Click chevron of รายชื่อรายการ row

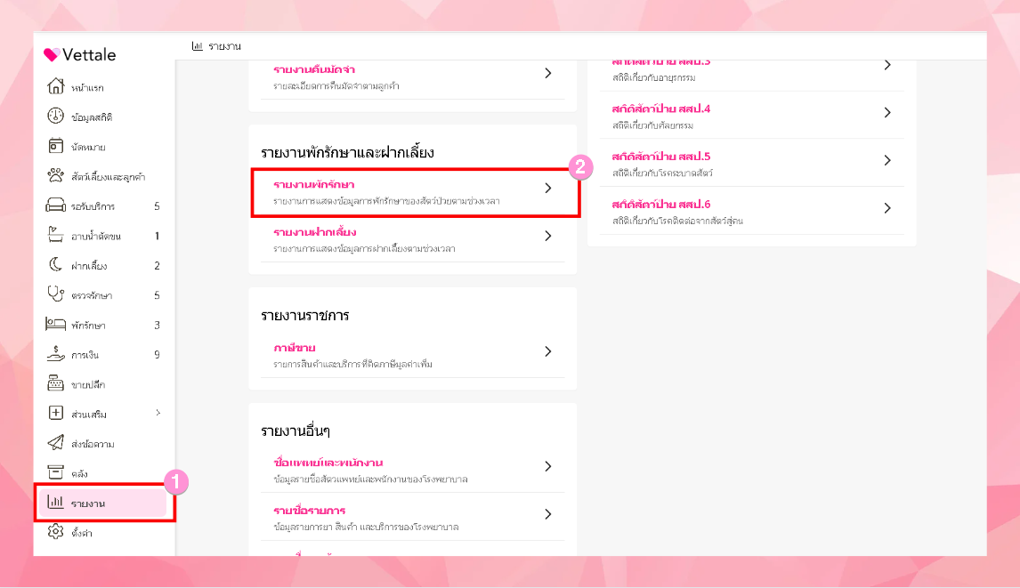tap(547, 514)
